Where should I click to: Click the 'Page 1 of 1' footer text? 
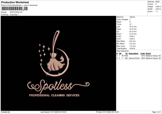click(156, 112)
